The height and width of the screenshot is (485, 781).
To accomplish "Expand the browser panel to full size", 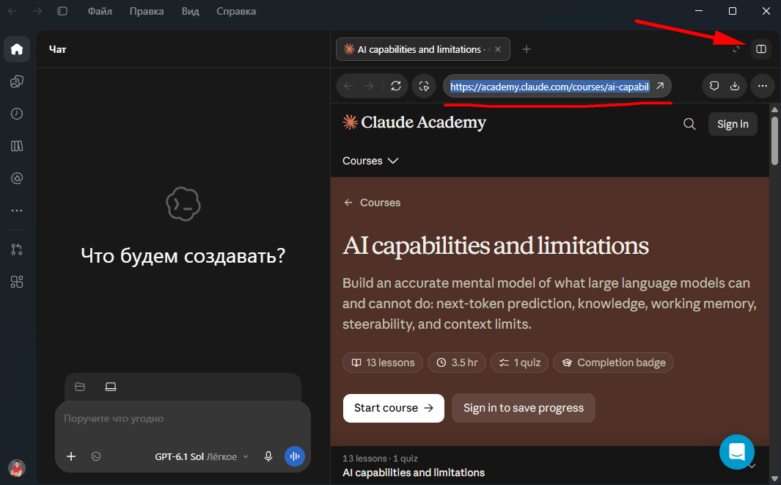I will [736, 49].
